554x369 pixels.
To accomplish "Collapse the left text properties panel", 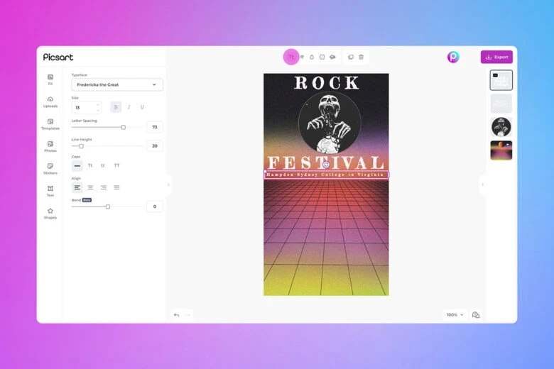I will 168,184.
